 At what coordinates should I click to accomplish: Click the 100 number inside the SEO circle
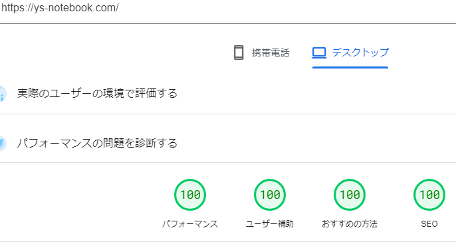tap(429, 195)
